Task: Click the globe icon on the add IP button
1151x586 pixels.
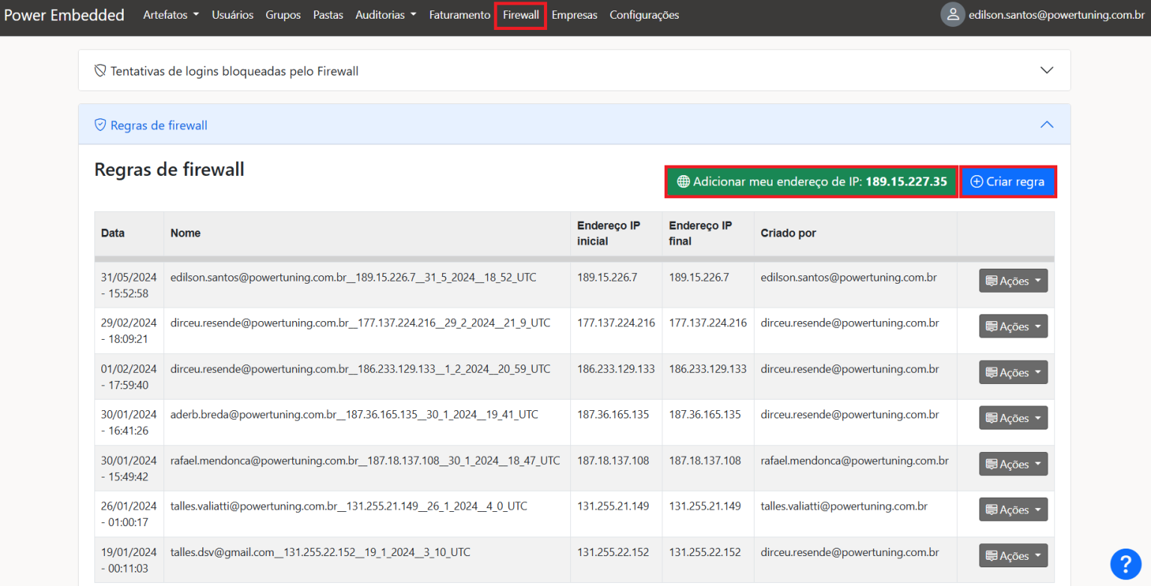Action: (683, 182)
